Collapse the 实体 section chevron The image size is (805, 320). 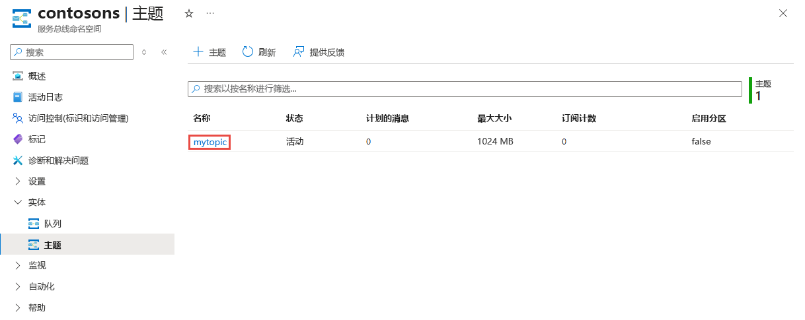point(18,202)
